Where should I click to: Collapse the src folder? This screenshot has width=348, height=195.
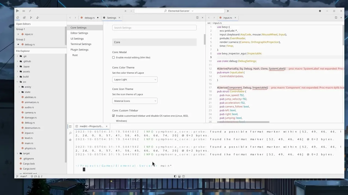click(17, 82)
